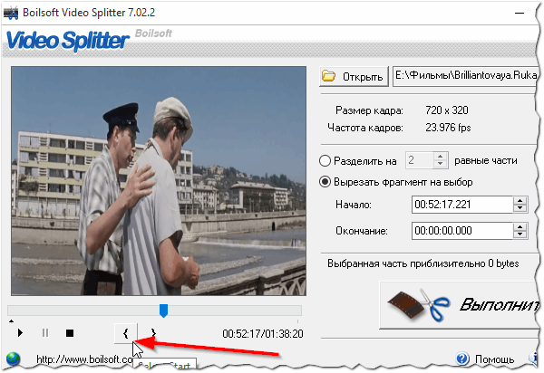Click the video preview frame
The width and height of the screenshot is (544, 373).
click(x=159, y=181)
